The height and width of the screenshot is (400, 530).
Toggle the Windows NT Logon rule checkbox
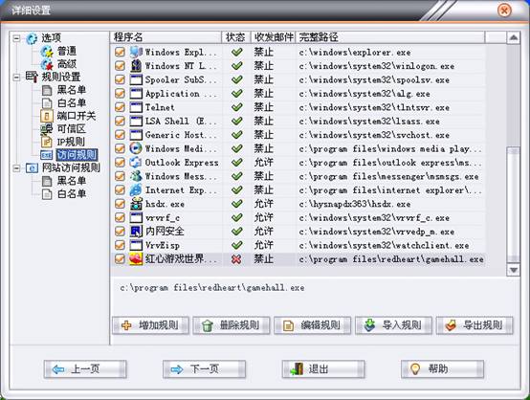(x=120, y=66)
